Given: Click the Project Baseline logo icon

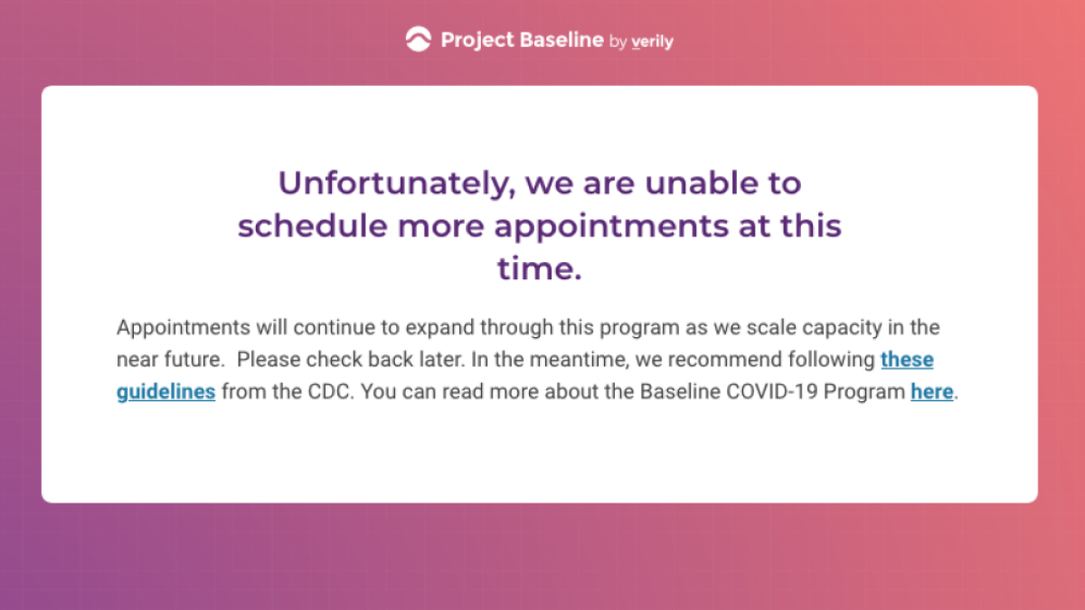Looking at the screenshot, I should point(418,40).
